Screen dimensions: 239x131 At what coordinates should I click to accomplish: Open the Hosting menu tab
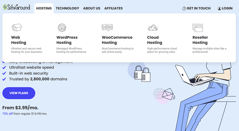coord(44,8)
